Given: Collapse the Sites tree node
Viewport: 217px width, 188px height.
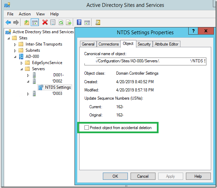Looking at the screenshot, I should point(9,38).
